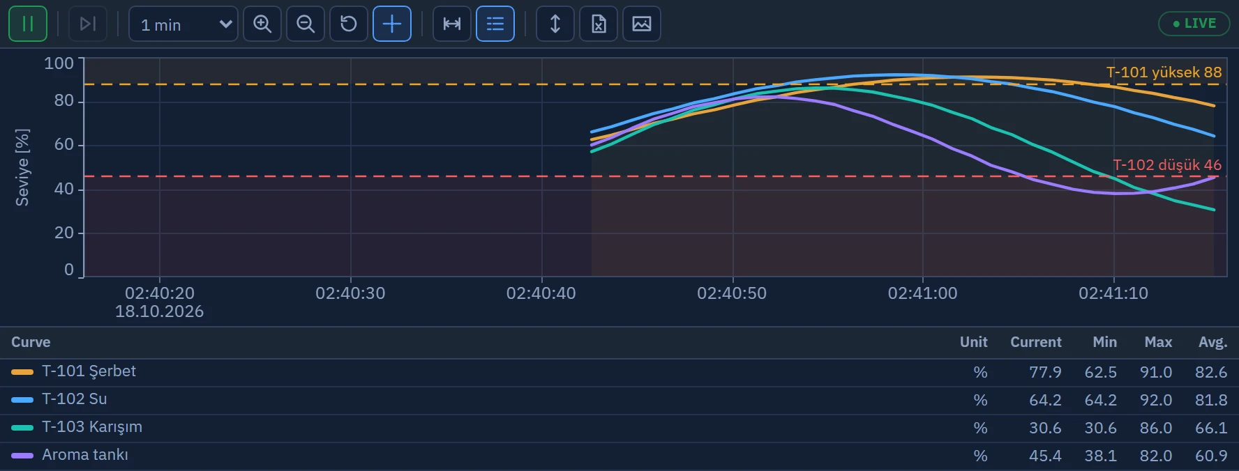Auto-scale the vertical axis
Image resolution: width=1239 pixels, height=471 pixels.
click(x=555, y=24)
